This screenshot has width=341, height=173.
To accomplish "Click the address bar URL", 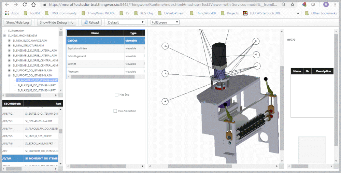I will tap(163, 4).
